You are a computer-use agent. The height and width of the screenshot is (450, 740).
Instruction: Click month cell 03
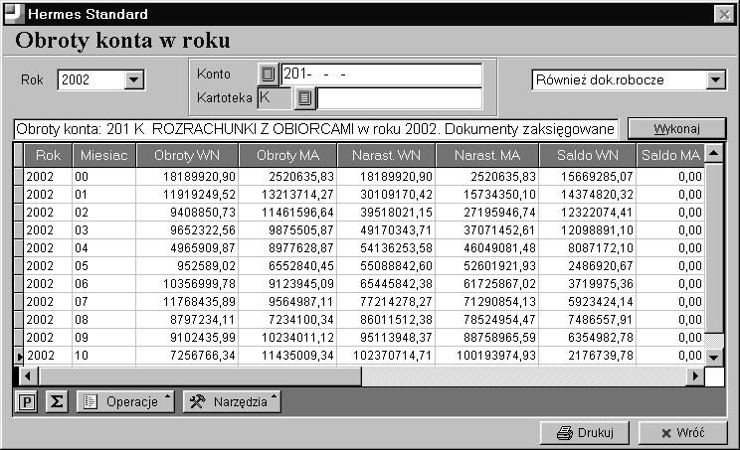click(x=103, y=230)
